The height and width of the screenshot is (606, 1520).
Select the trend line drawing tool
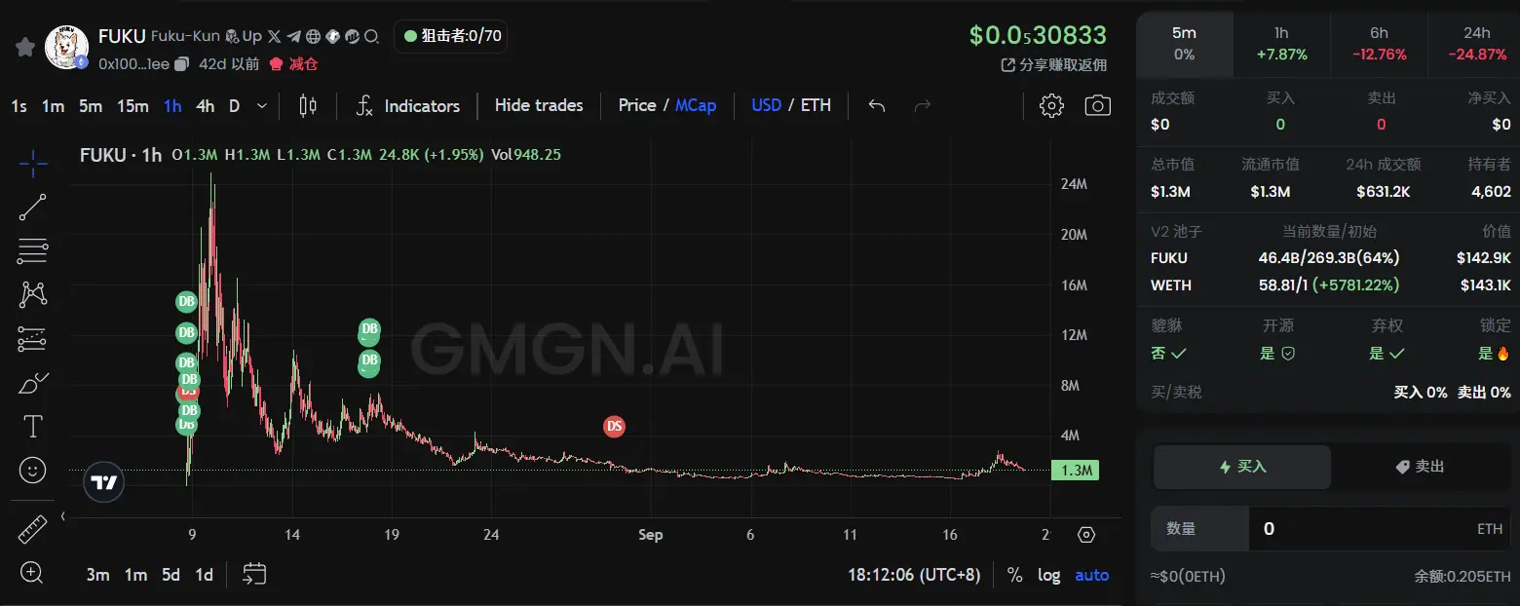33,207
